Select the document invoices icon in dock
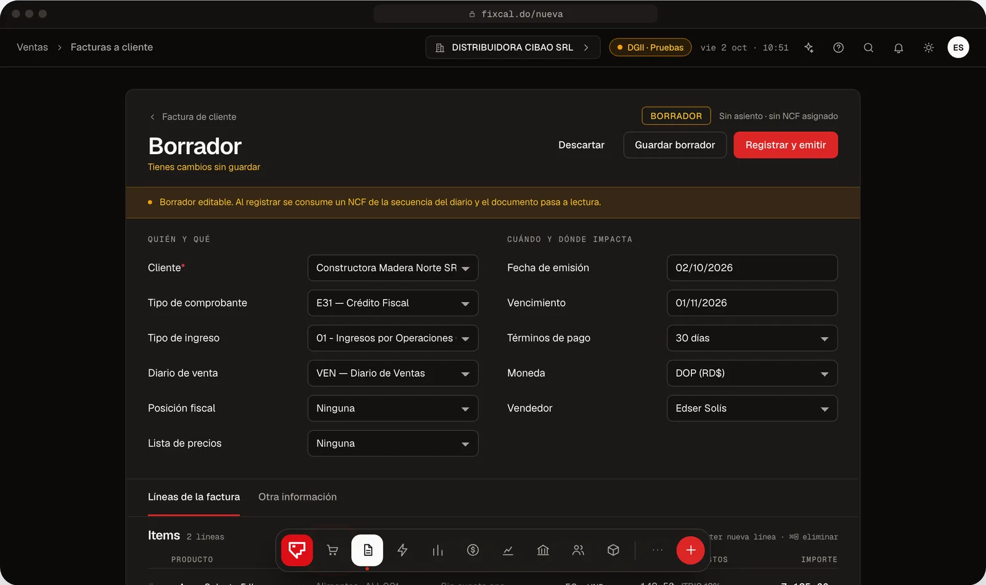 click(x=367, y=550)
